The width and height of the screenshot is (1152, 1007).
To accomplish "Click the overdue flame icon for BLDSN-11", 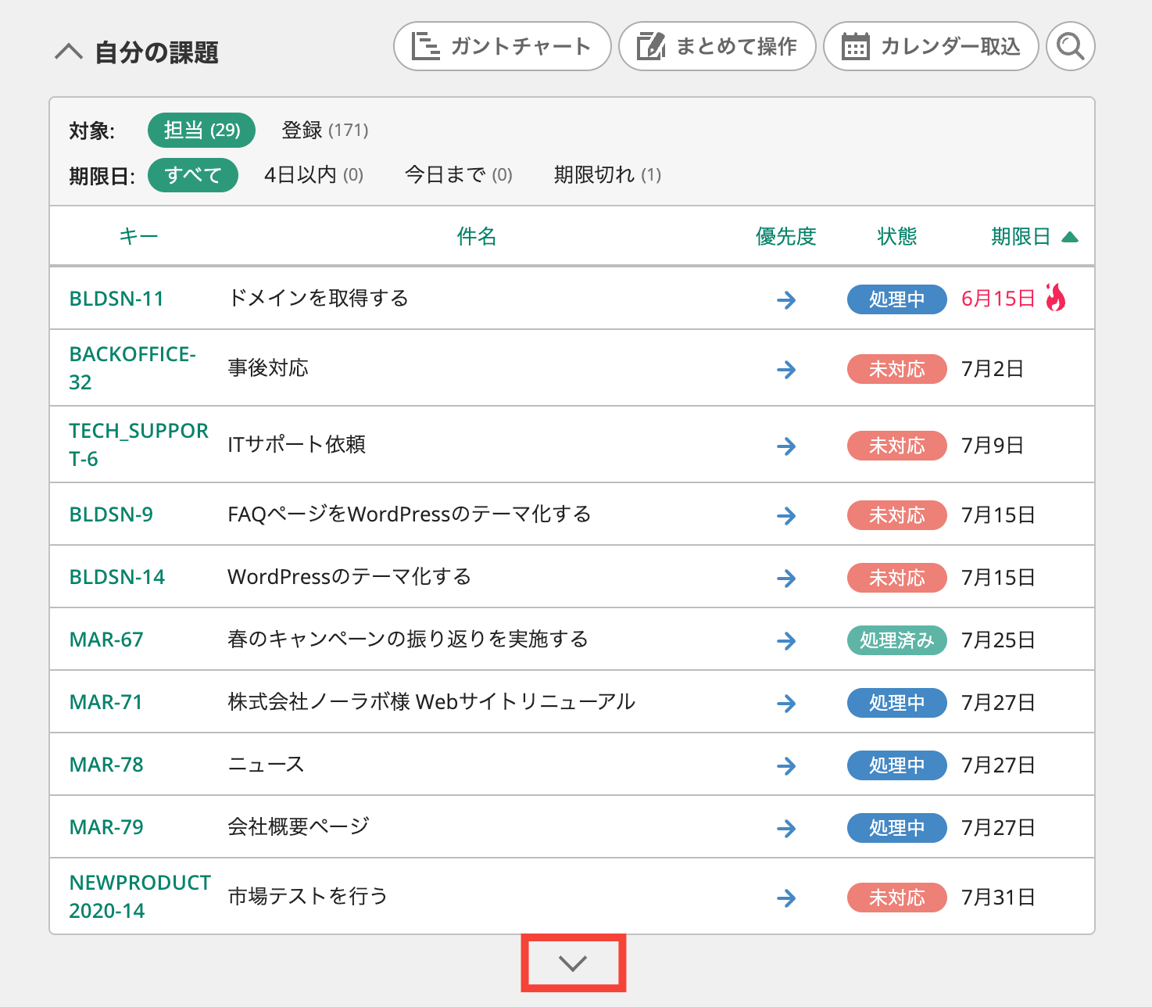I will [1056, 298].
